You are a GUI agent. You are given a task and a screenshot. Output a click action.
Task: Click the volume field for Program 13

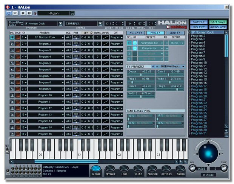68,115
